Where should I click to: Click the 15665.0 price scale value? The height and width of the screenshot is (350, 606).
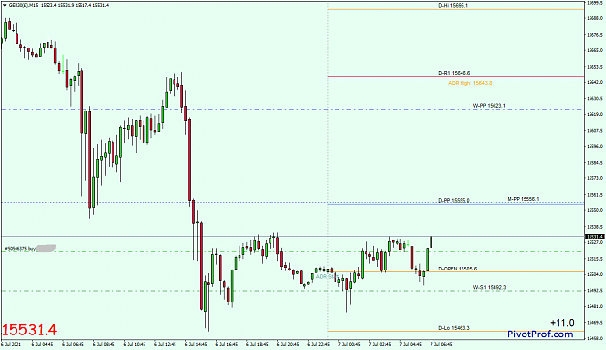click(594, 50)
